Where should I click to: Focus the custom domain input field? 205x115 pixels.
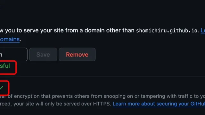13,55
